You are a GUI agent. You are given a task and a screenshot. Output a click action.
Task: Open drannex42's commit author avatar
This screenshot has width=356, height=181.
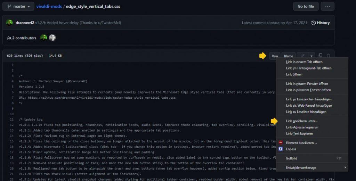point(9,23)
